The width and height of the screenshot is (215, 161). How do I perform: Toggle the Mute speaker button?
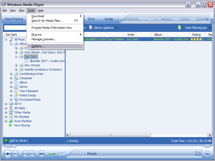tap(42, 154)
